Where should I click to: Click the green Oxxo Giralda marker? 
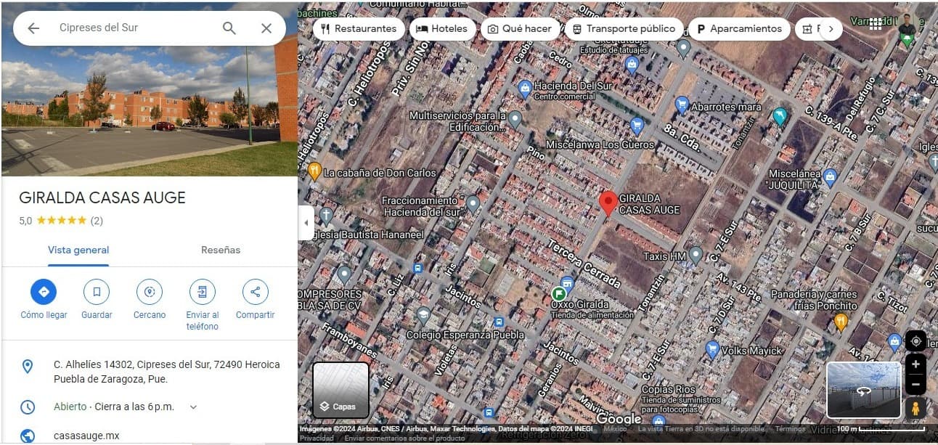click(559, 294)
